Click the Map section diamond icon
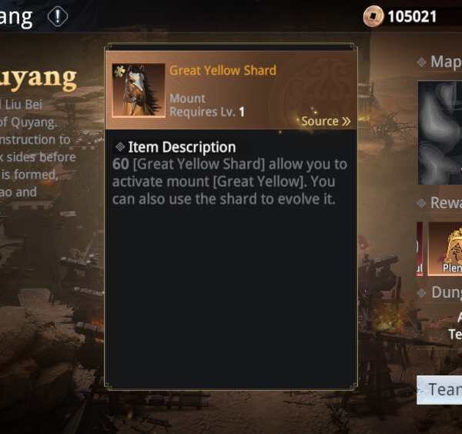The width and height of the screenshot is (462, 434). click(422, 62)
